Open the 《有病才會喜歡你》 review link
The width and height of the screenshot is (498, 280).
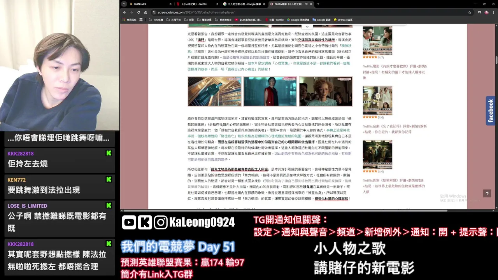coord(395,72)
